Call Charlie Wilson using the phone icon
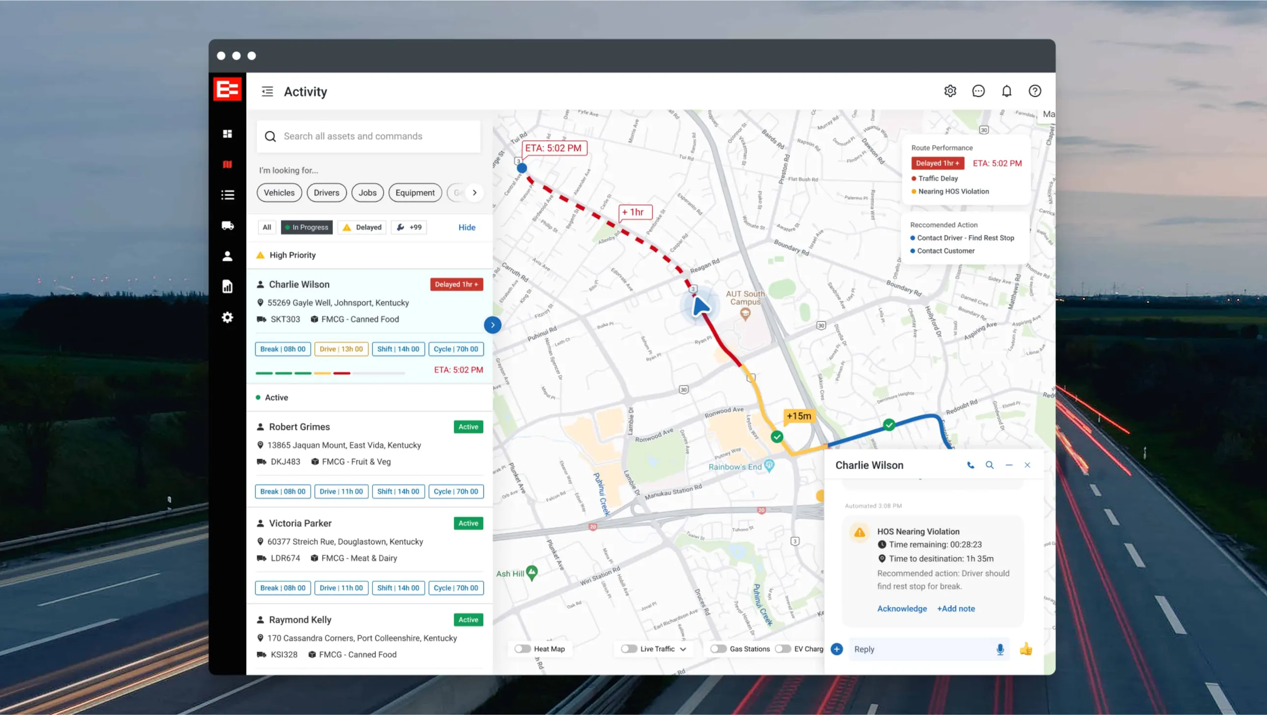Viewport: 1267px width, 715px height. pos(970,465)
